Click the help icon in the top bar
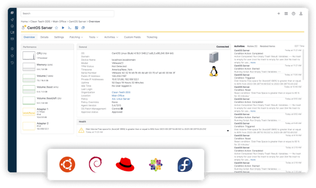 293,14
